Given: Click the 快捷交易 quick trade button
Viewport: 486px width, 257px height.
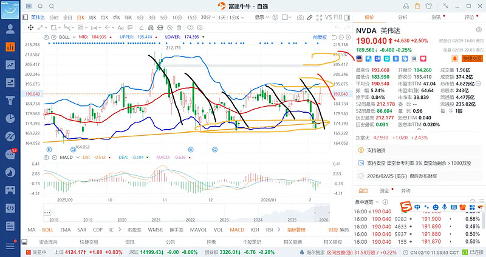Looking at the screenshot, I should 472,58.
